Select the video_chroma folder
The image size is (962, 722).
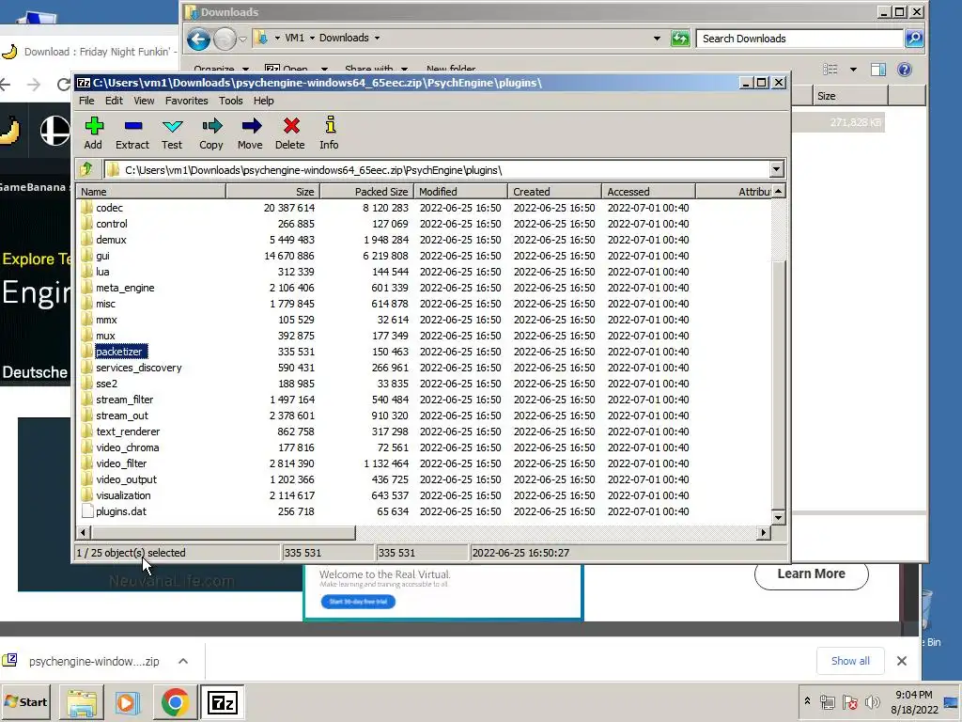tap(127, 447)
